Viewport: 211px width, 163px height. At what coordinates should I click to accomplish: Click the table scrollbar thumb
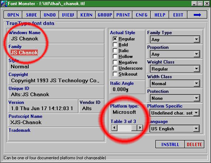click(x=134, y=128)
